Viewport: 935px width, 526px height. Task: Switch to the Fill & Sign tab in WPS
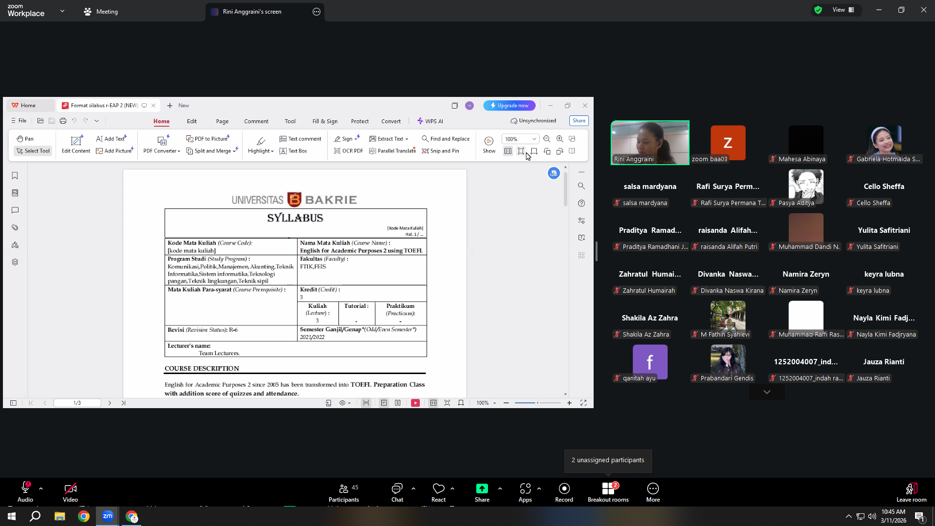click(x=325, y=121)
